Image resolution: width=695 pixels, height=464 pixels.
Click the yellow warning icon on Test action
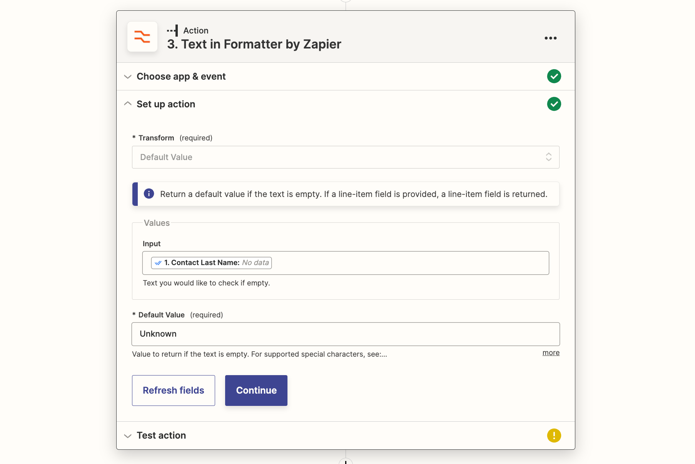[554, 435]
